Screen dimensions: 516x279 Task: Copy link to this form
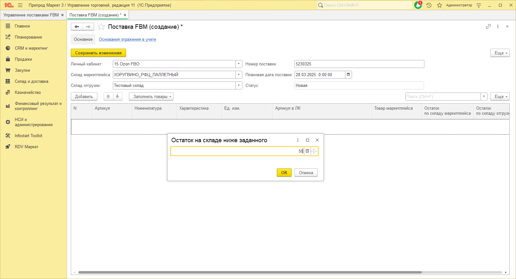point(488,27)
